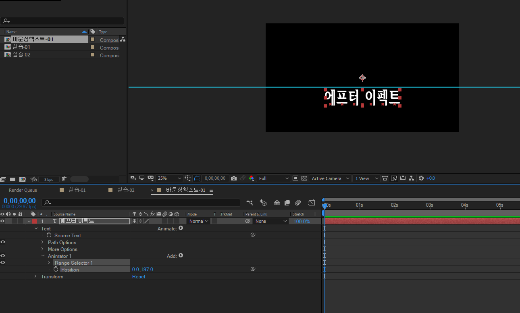Toggle the Frame Blending film icon

287,203
